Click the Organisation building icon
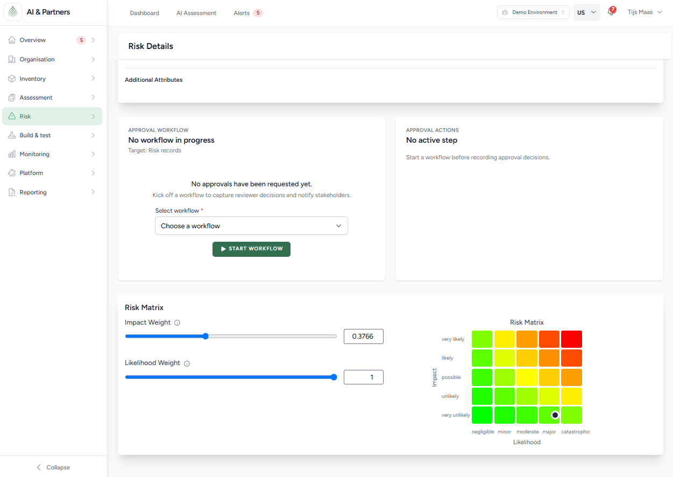This screenshot has width=673, height=477. pos(12,59)
